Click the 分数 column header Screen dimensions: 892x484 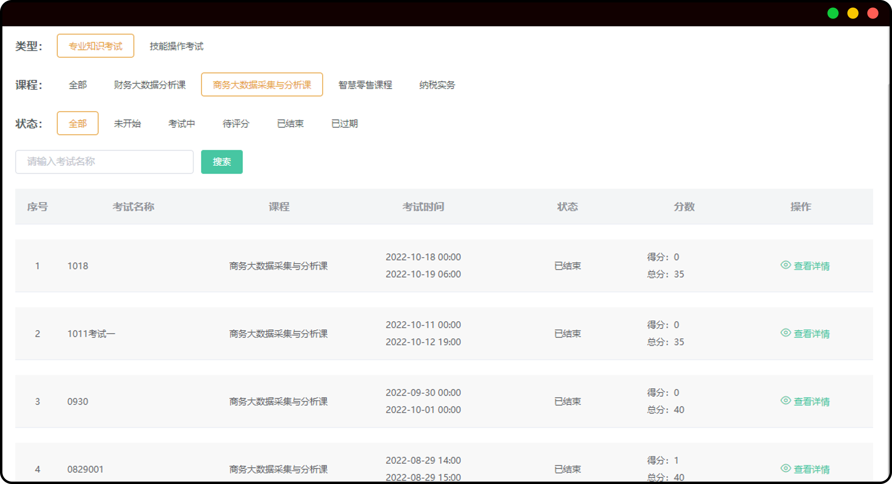(684, 206)
